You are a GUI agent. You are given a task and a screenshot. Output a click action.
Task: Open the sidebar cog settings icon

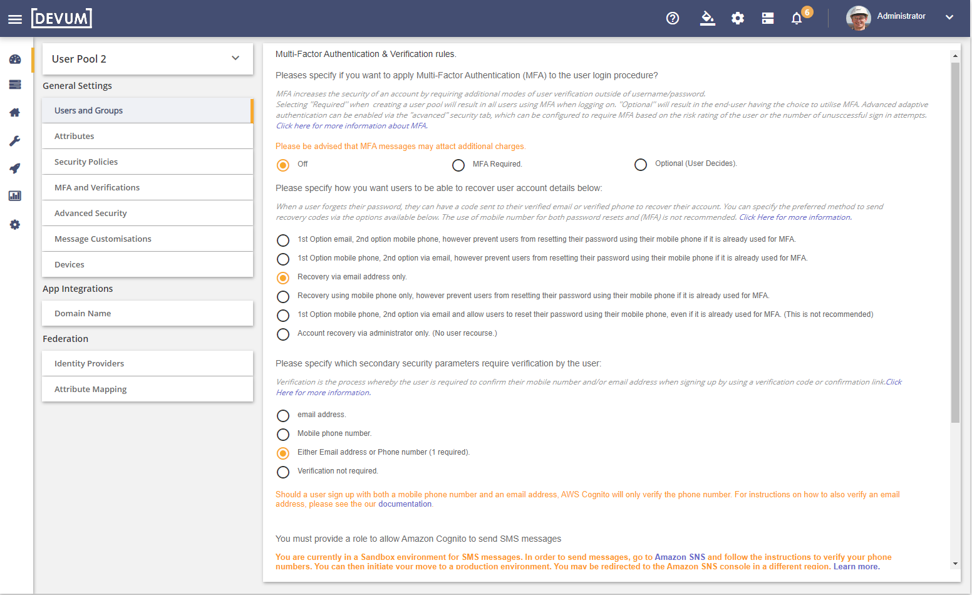15,225
